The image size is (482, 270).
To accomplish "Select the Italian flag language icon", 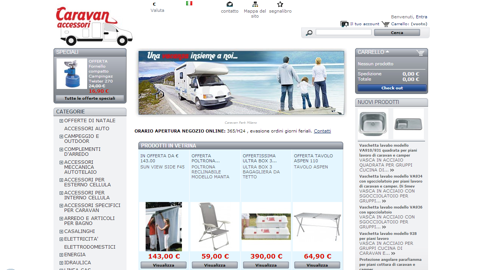I will (189, 3).
